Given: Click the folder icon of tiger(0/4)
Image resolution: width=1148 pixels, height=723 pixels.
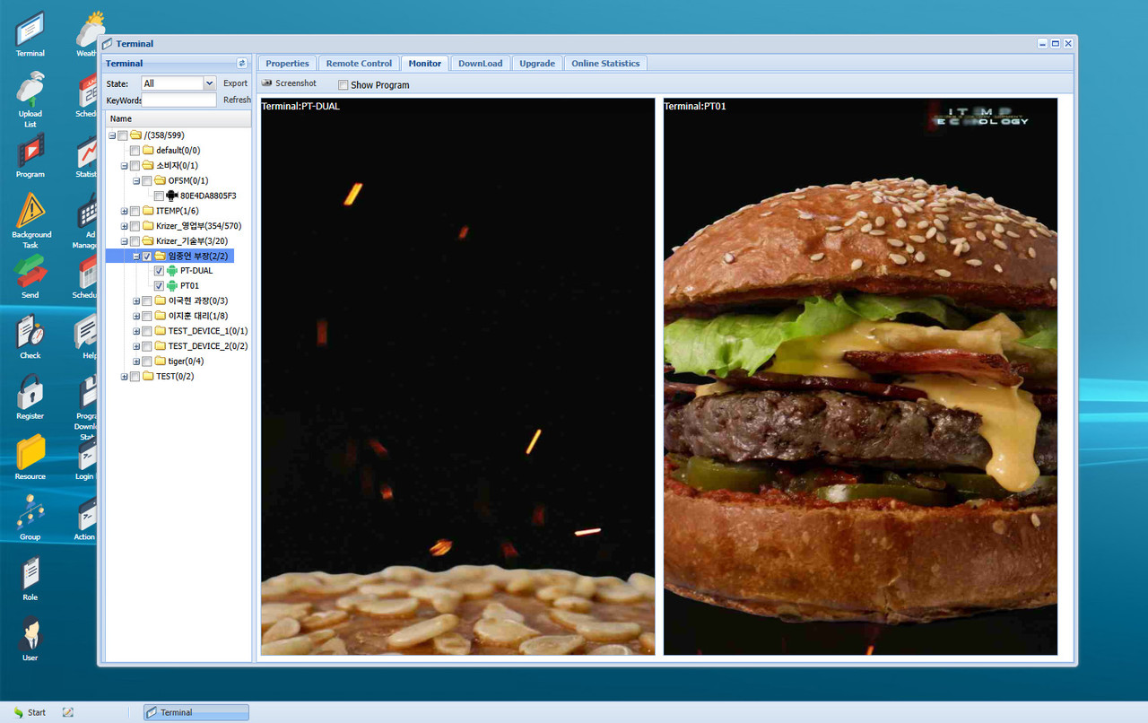Looking at the screenshot, I should click(161, 361).
